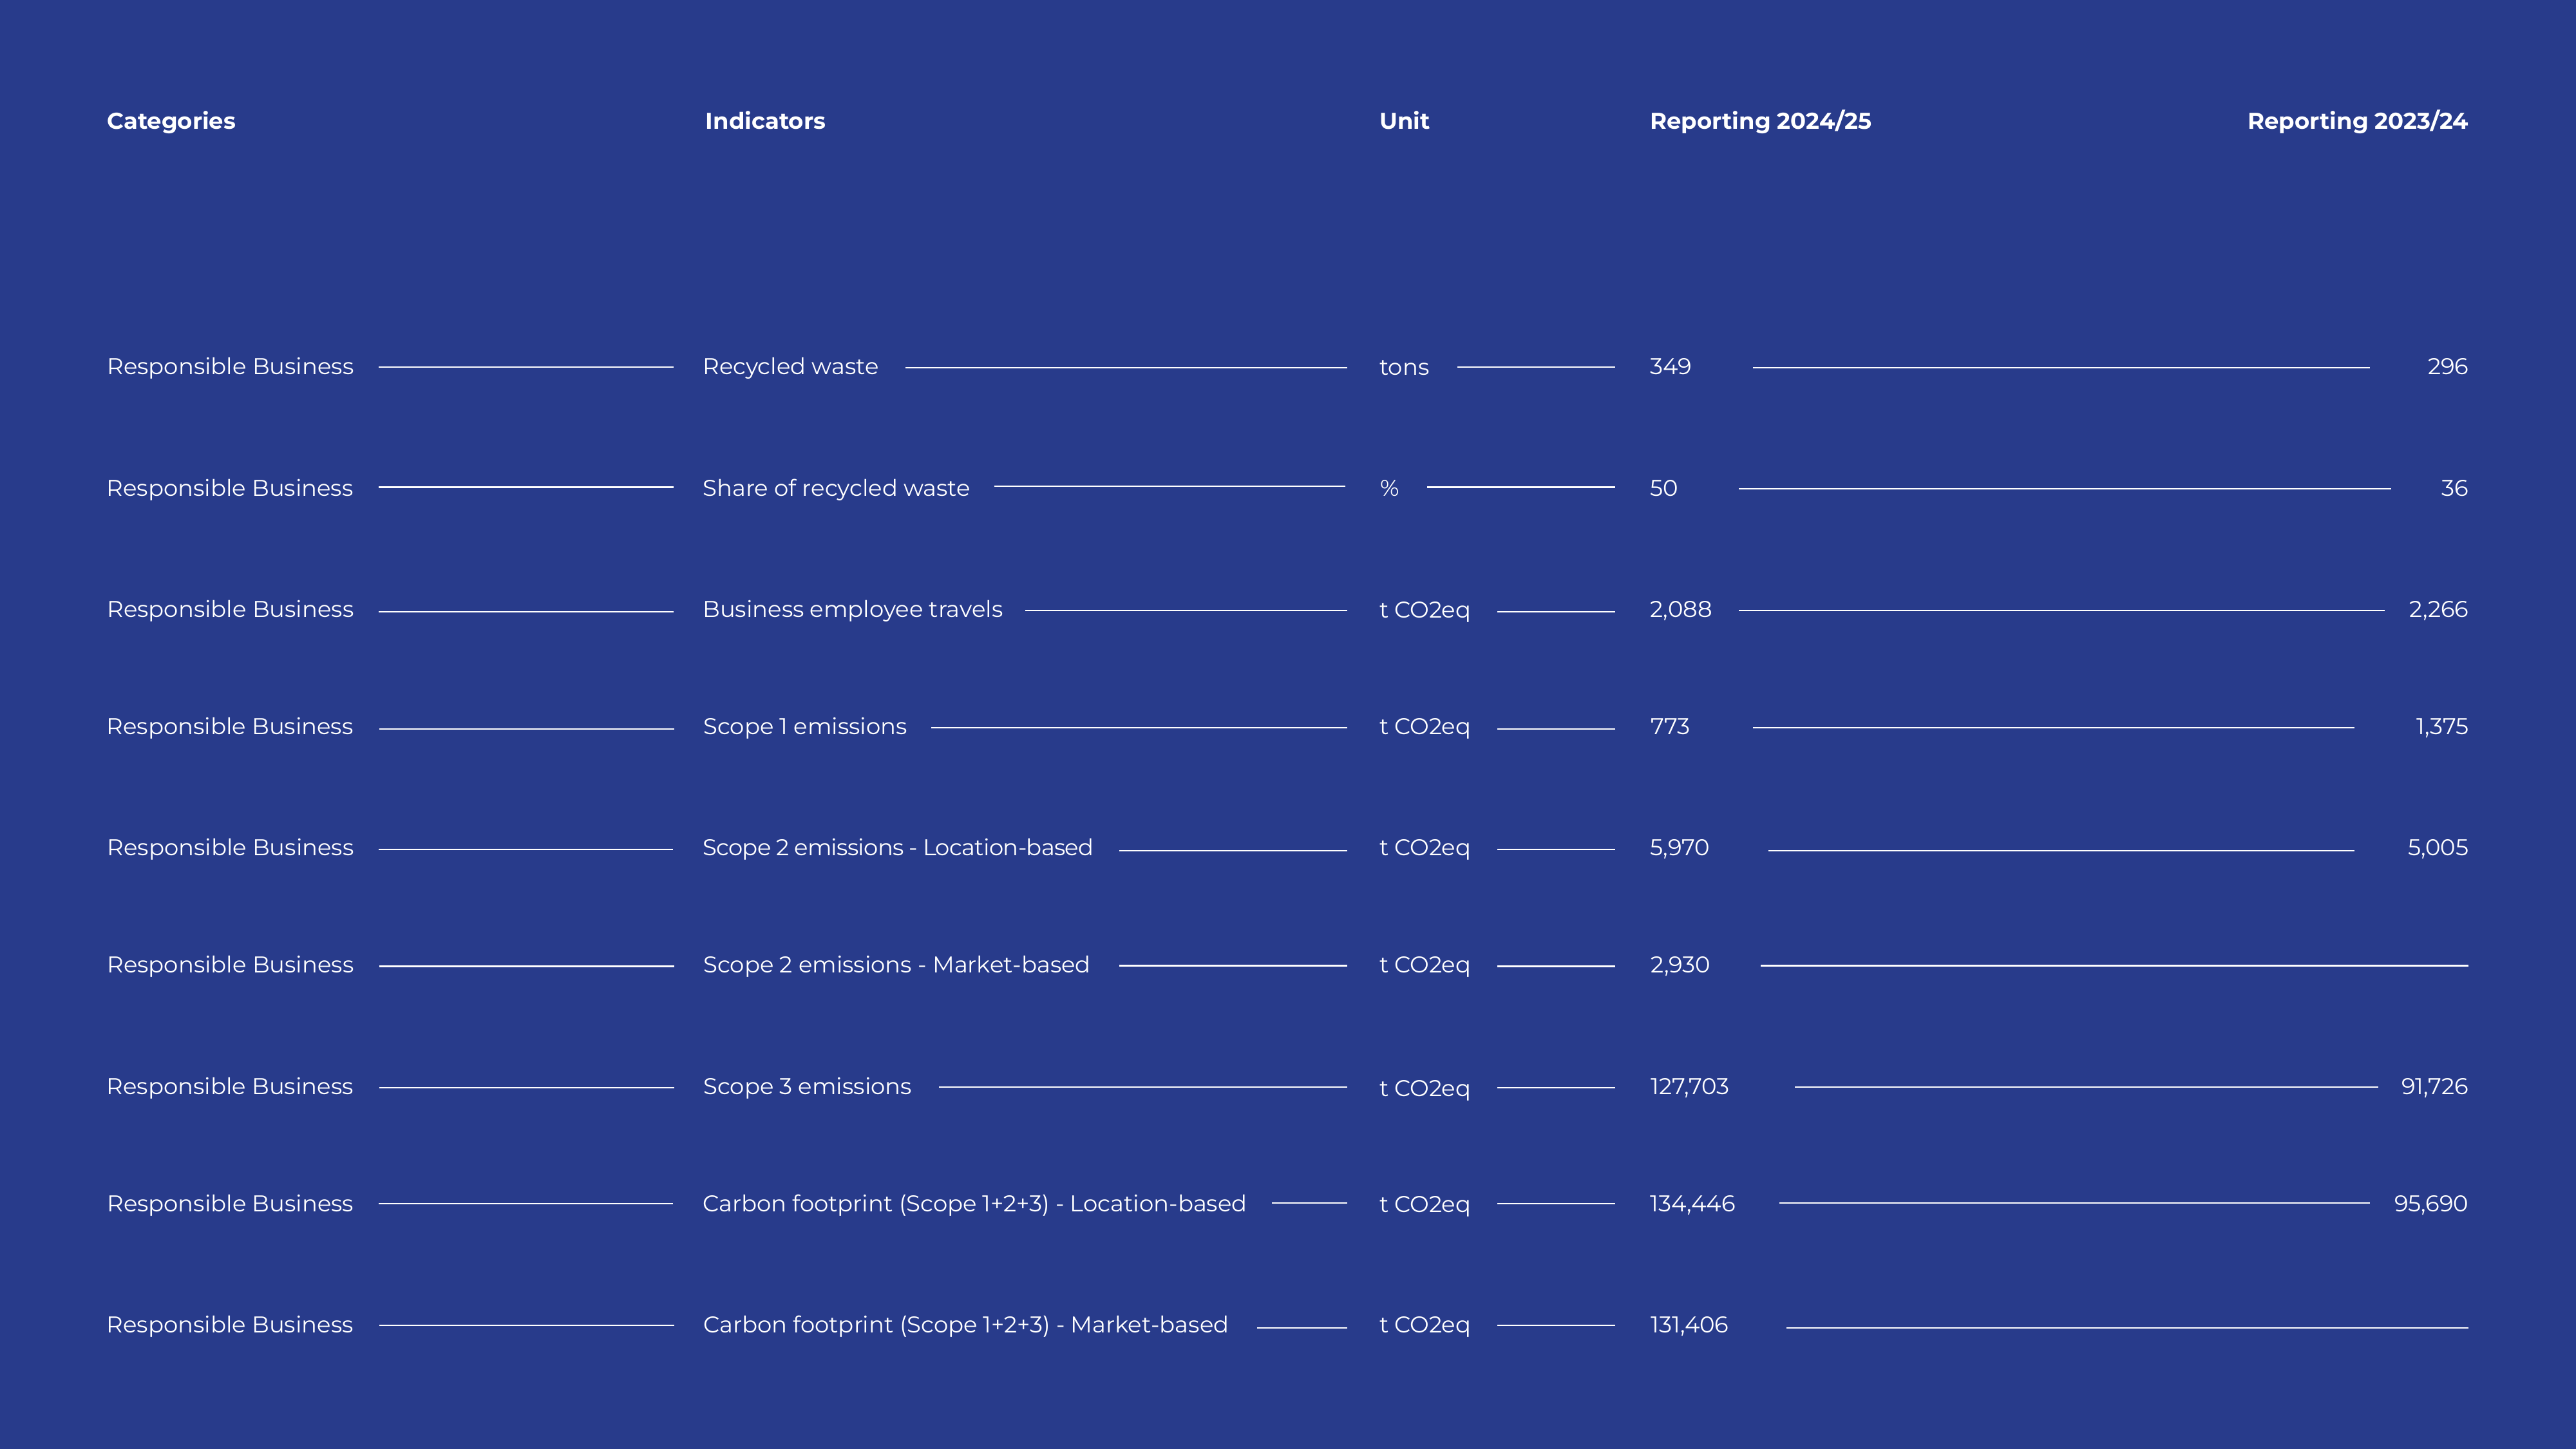
Task: Click the Reporting 2024/25 column header
Action: 1760,121
